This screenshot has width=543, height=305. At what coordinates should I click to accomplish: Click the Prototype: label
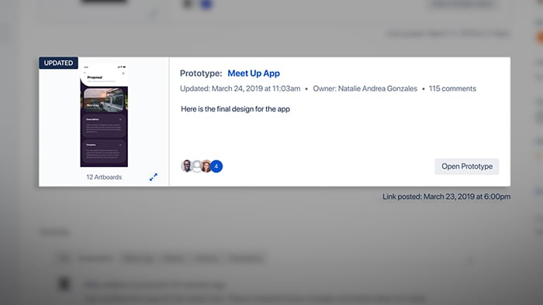tap(201, 74)
